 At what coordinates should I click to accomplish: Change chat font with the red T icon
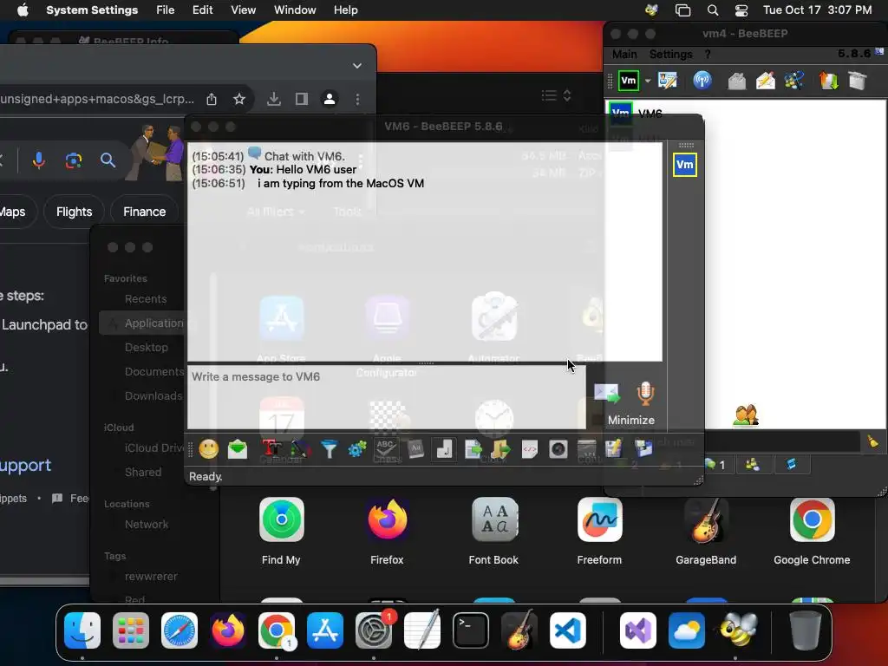(271, 449)
